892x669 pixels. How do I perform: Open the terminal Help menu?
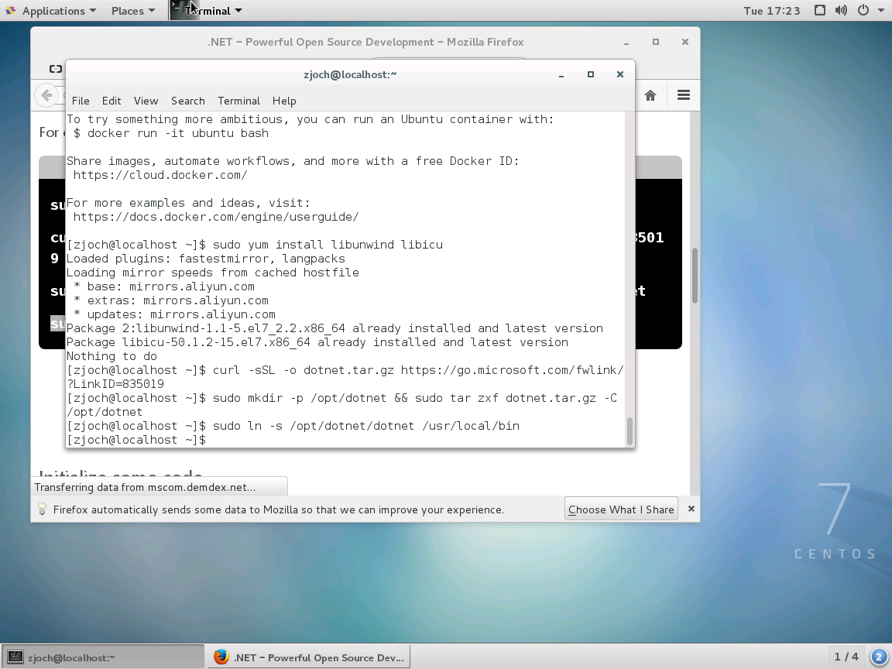tap(284, 101)
